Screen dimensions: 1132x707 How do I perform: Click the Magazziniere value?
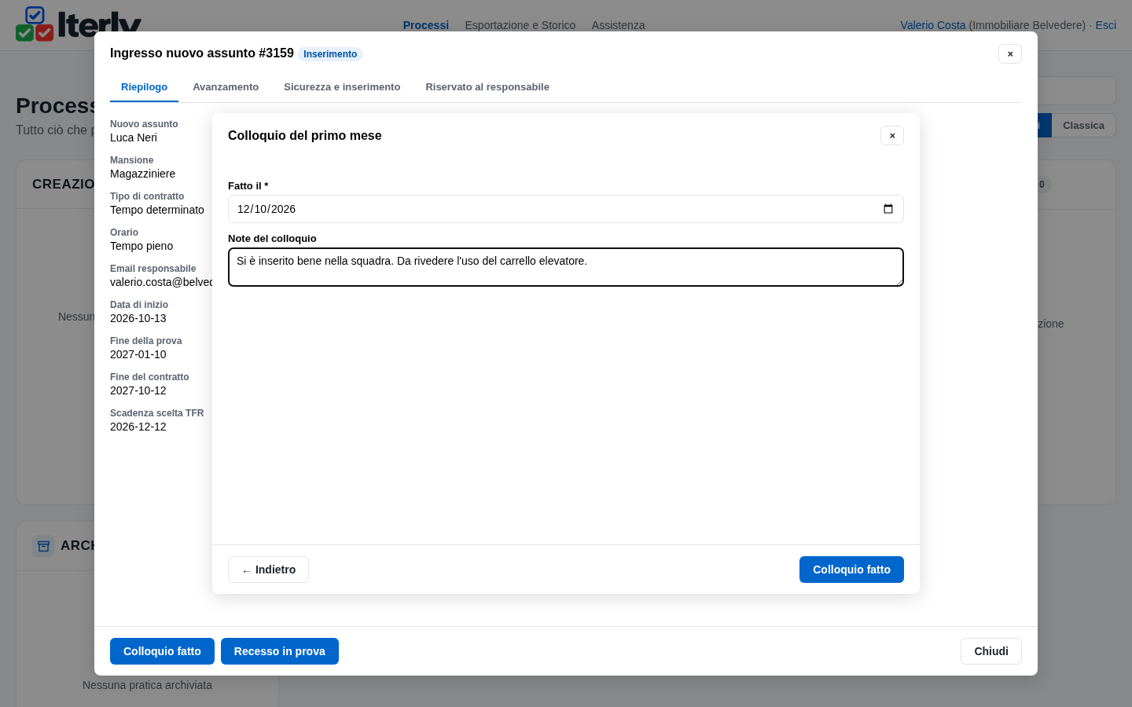tap(142, 174)
